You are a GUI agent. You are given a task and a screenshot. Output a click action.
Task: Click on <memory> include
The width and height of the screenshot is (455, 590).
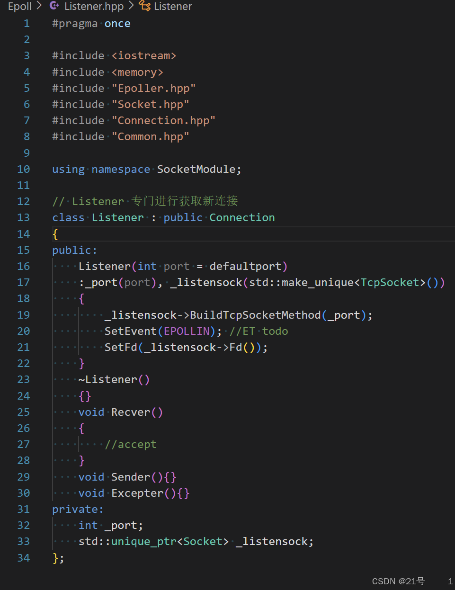click(x=137, y=72)
